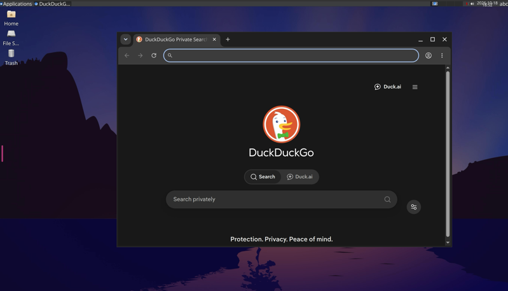Open the Applications menu
Screen dimensions: 508x291
point(16,4)
